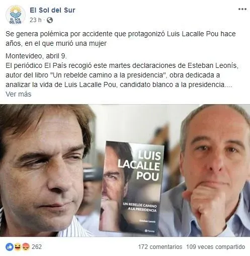
Task: Click the Esteban Leonís author name on cover
Action: point(147,221)
